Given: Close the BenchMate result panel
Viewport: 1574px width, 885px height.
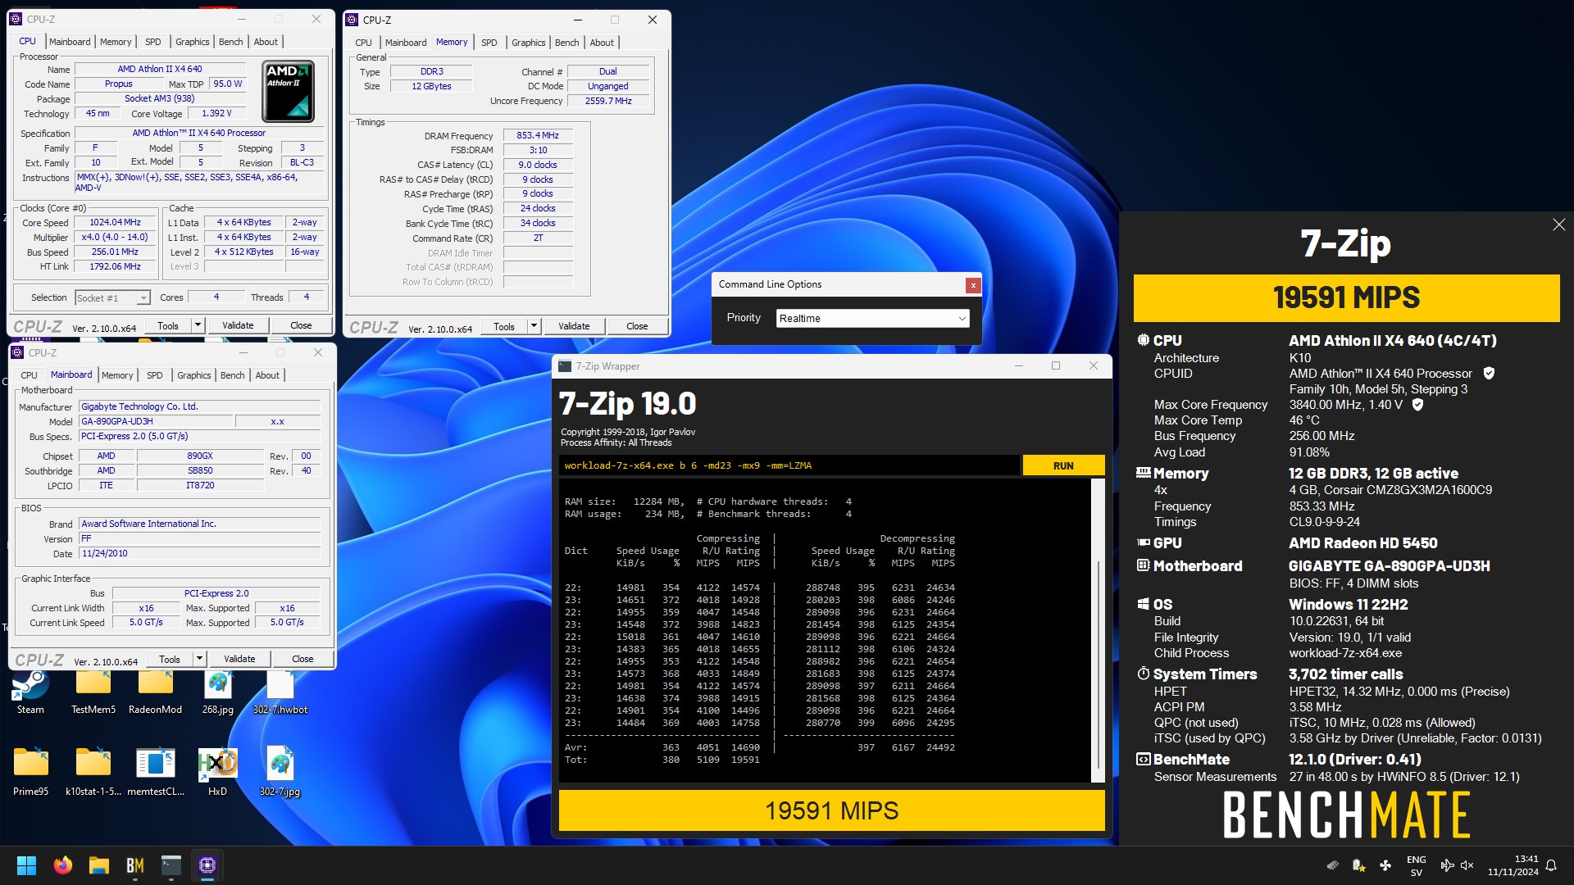Looking at the screenshot, I should tap(1558, 225).
